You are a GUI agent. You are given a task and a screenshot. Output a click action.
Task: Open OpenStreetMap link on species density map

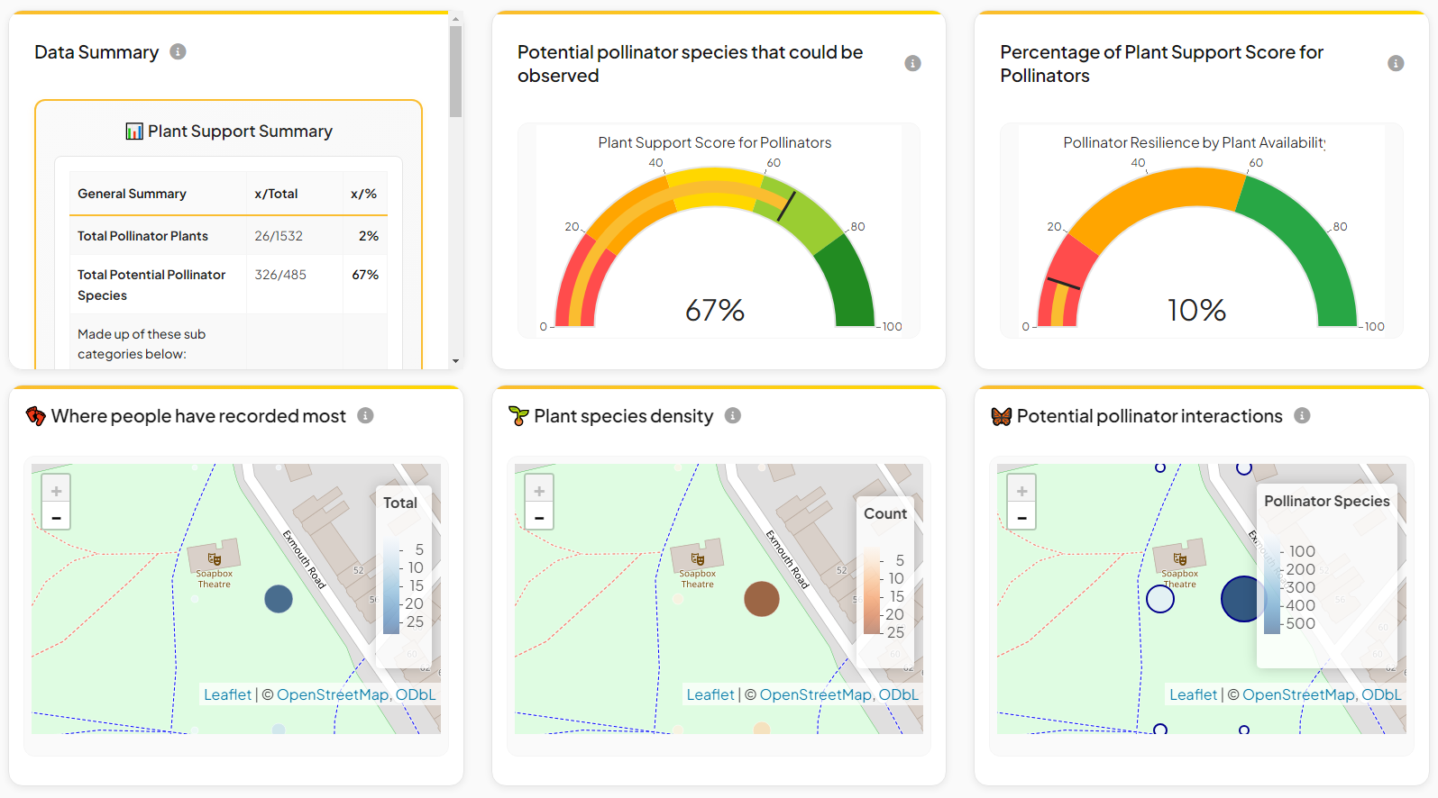(x=814, y=694)
